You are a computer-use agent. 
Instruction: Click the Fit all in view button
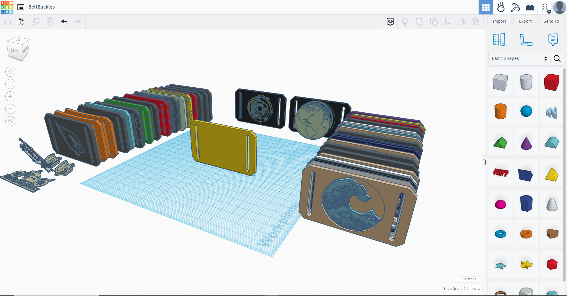click(10, 84)
